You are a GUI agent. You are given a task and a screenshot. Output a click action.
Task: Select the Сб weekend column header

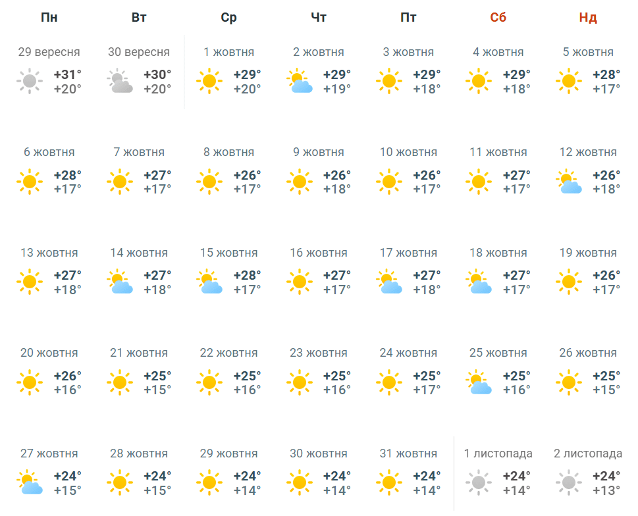[x=498, y=18]
